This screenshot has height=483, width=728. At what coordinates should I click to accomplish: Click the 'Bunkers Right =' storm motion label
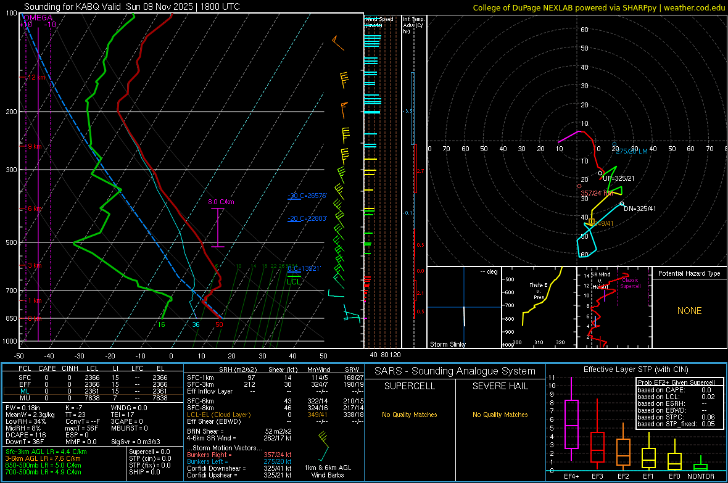point(209,455)
